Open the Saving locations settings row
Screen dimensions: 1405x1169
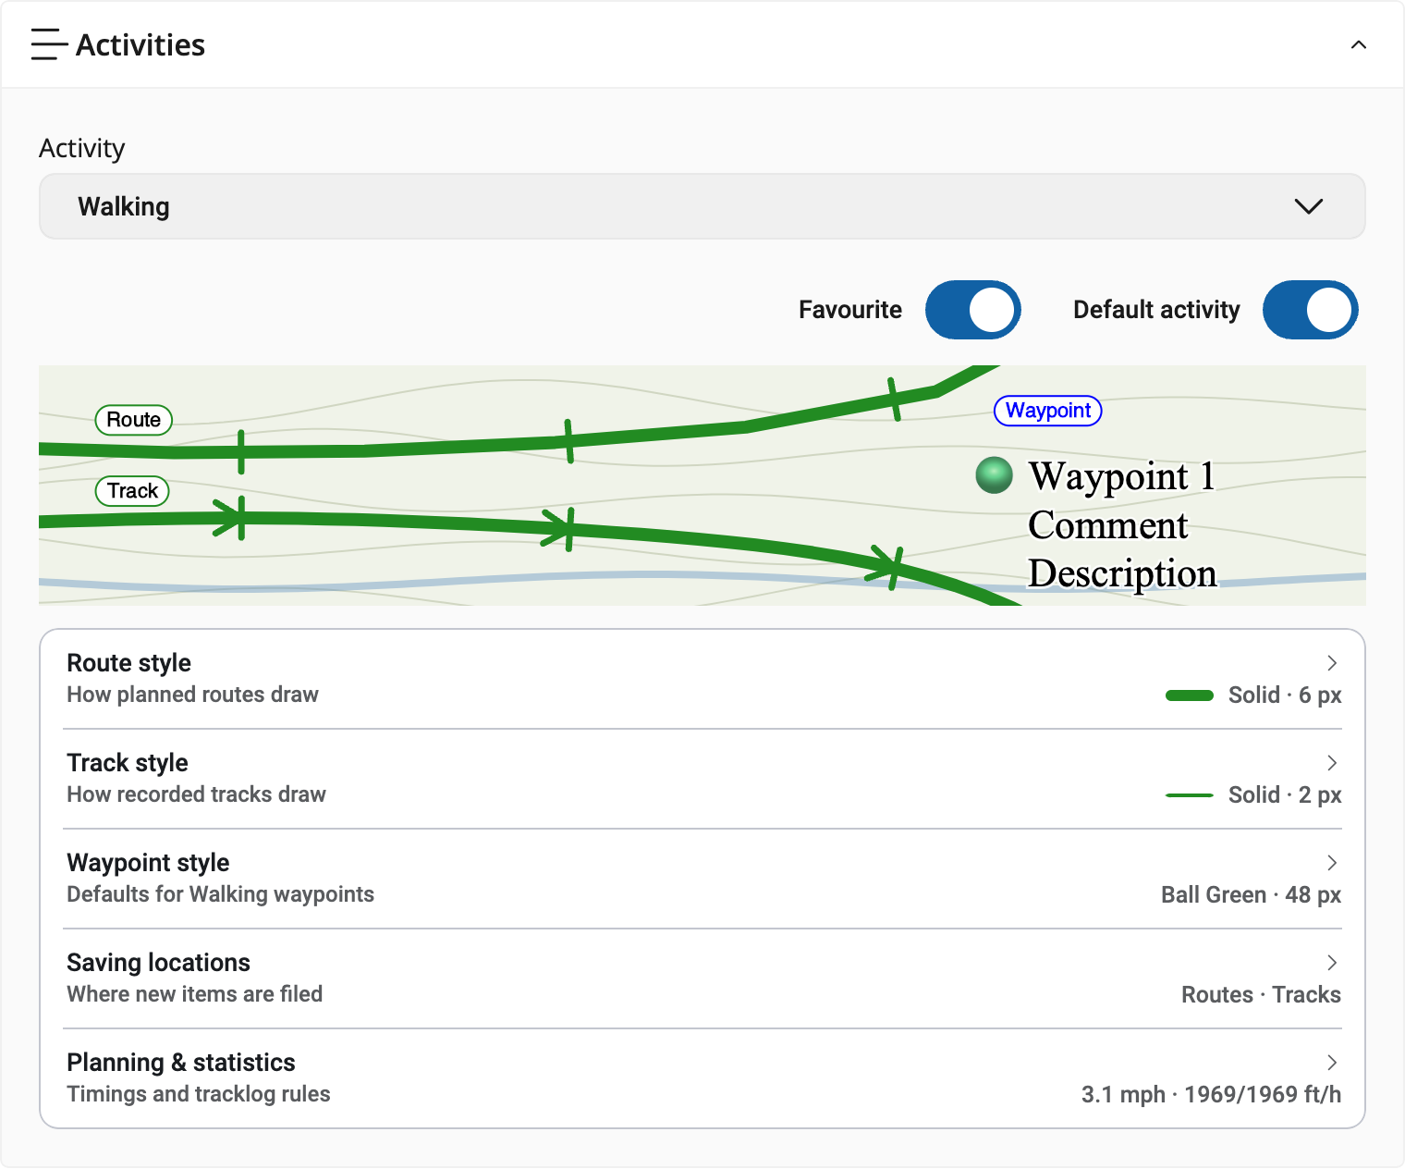tap(702, 978)
